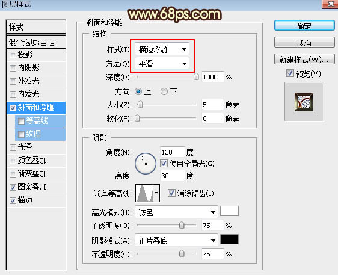Click the 高度 30 degree input field

[x=173, y=175]
